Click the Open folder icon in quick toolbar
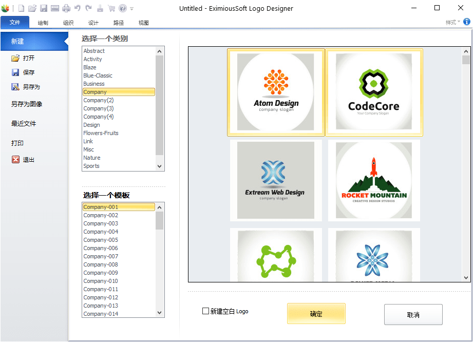 pos(32,8)
